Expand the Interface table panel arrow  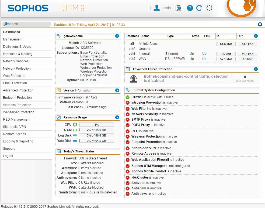pyautogui.click(x=256, y=36)
